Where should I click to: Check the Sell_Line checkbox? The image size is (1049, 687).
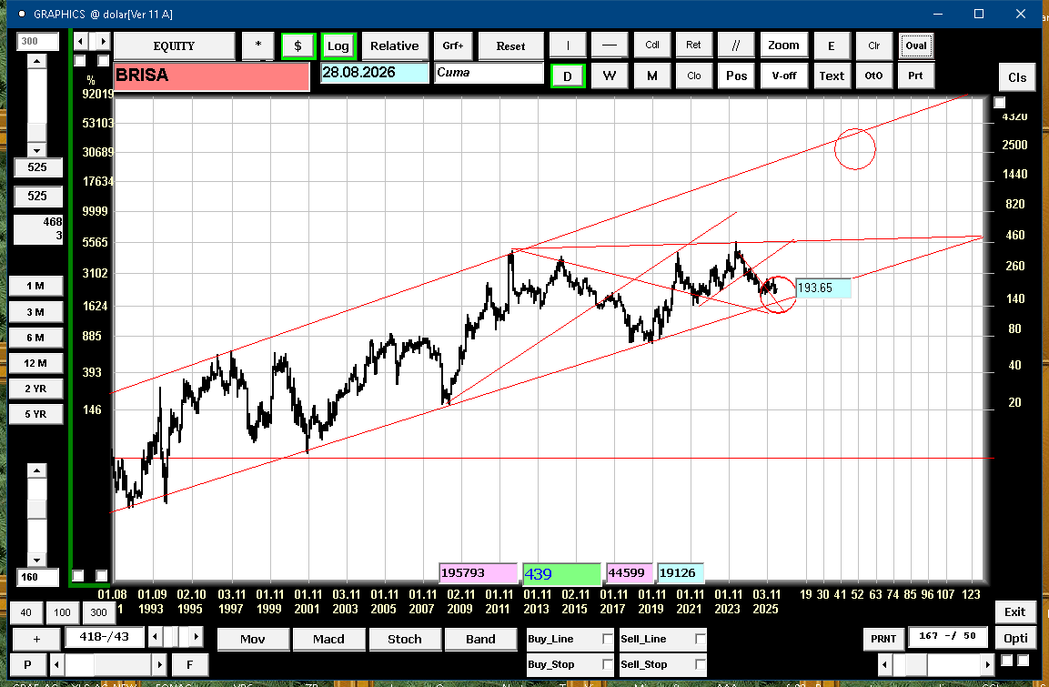pyautogui.click(x=699, y=640)
